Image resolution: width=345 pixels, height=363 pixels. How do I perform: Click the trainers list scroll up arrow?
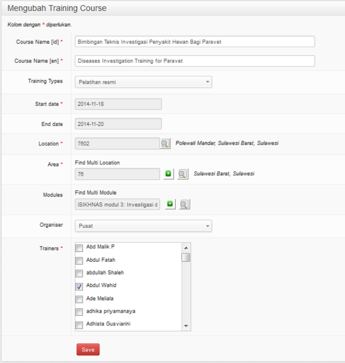(x=186, y=248)
